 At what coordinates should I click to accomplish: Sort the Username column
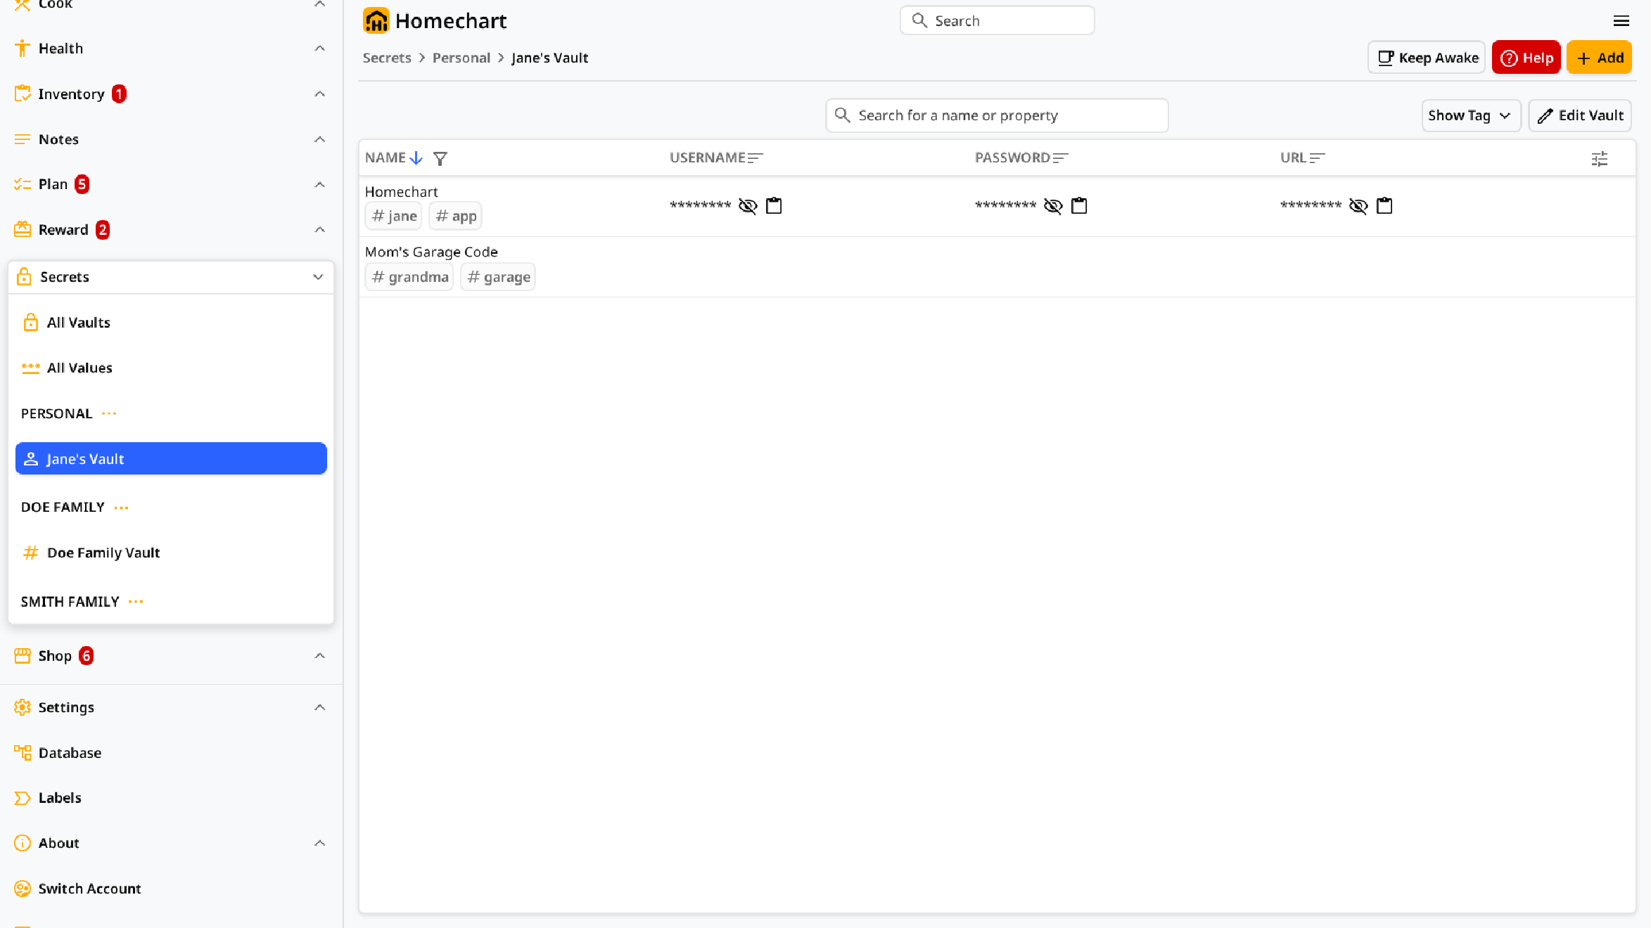(x=756, y=158)
